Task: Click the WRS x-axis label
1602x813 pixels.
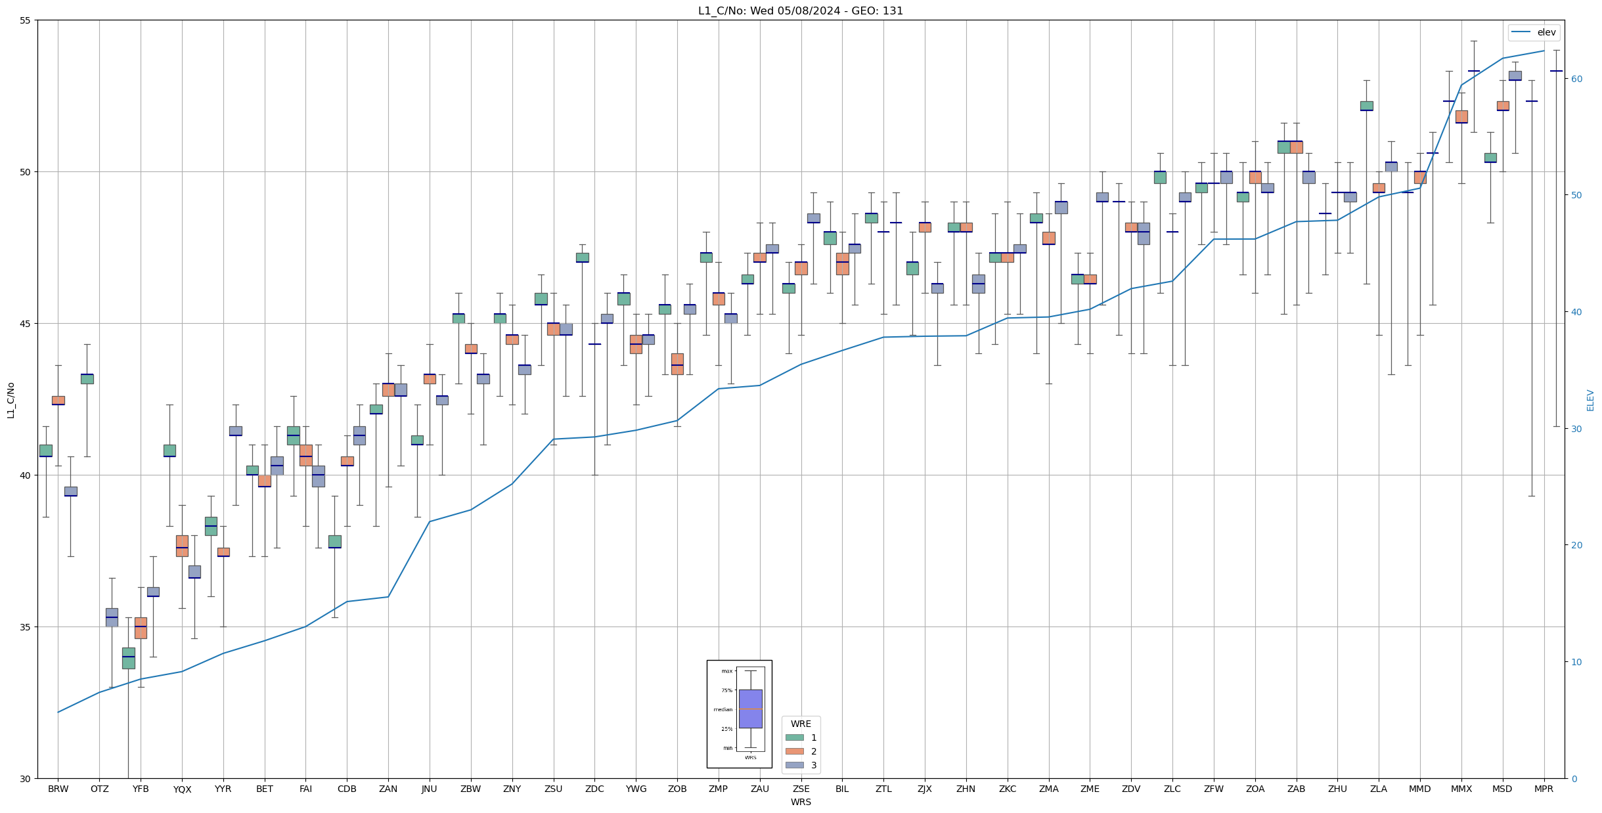Action: (x=800, y=802)
